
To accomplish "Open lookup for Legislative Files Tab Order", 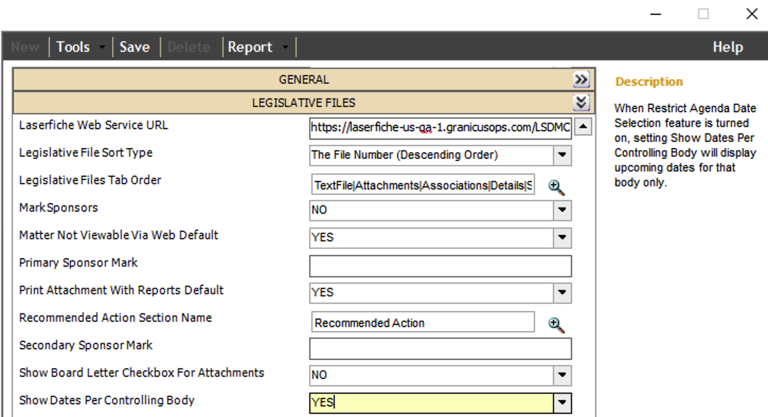I will click(x=556, y=187).
